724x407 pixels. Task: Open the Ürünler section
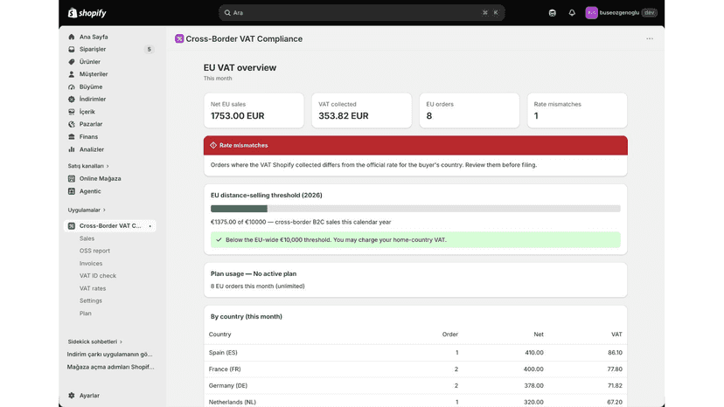(89, 62)
